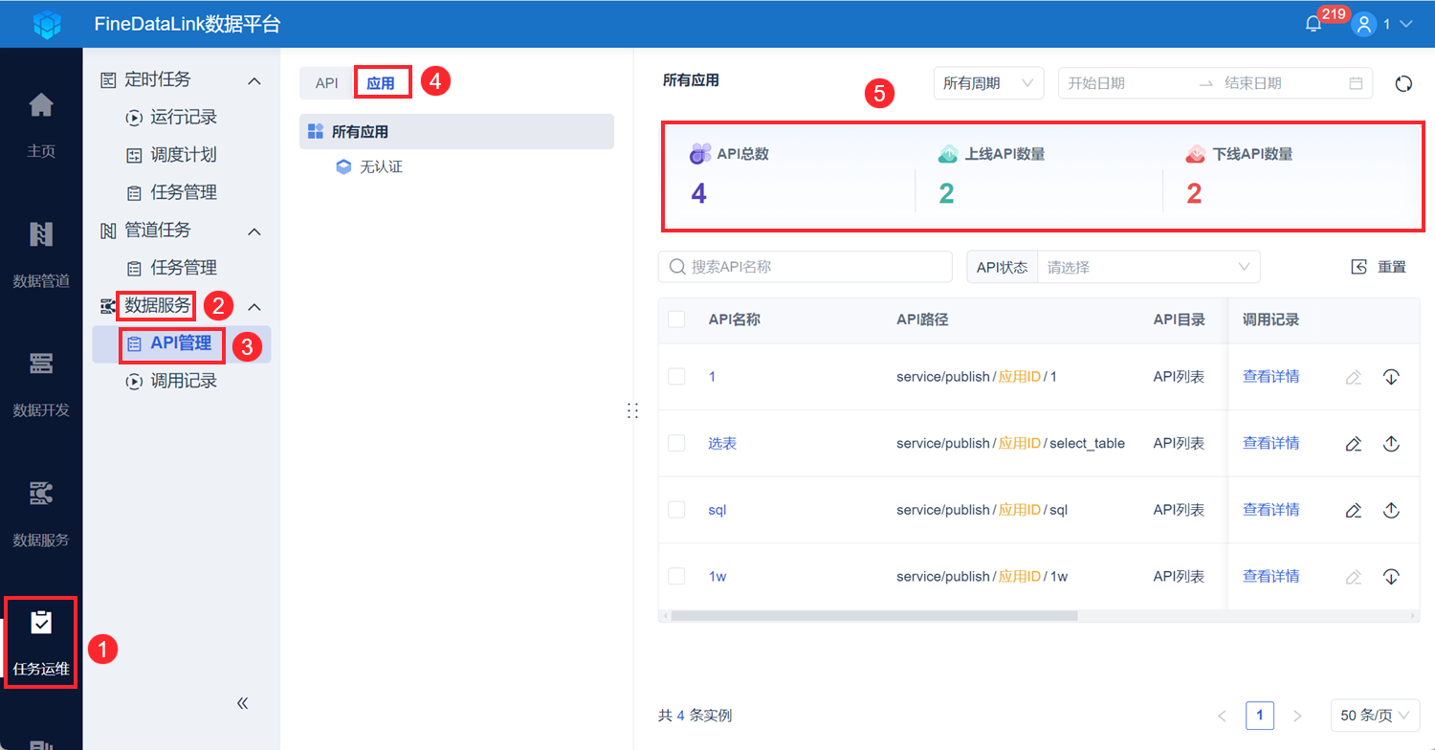Collapse the 管道任务 menu group
Image resolution: width=1435 pixels, height=750 pixels.
tap(254, 231)
